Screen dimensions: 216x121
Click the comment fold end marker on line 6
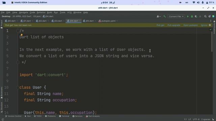click(18, 62)
